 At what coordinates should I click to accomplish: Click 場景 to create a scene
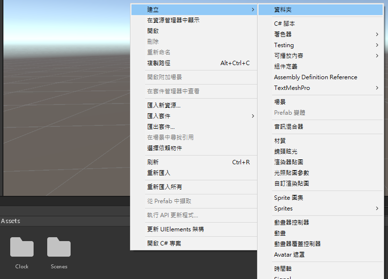click(280, 102)
